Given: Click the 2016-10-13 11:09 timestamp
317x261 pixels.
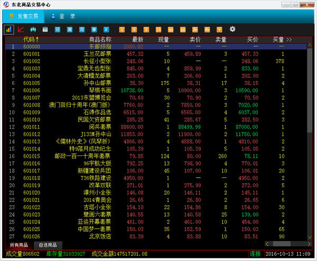Looking at the screenshot, I should [288, 254].
